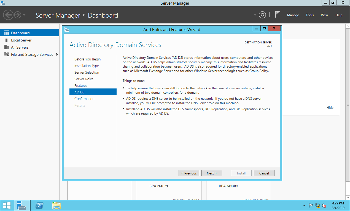Open the Tools menu

(310, 15)
